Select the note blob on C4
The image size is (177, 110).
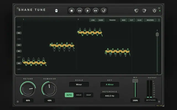point(62,45)
